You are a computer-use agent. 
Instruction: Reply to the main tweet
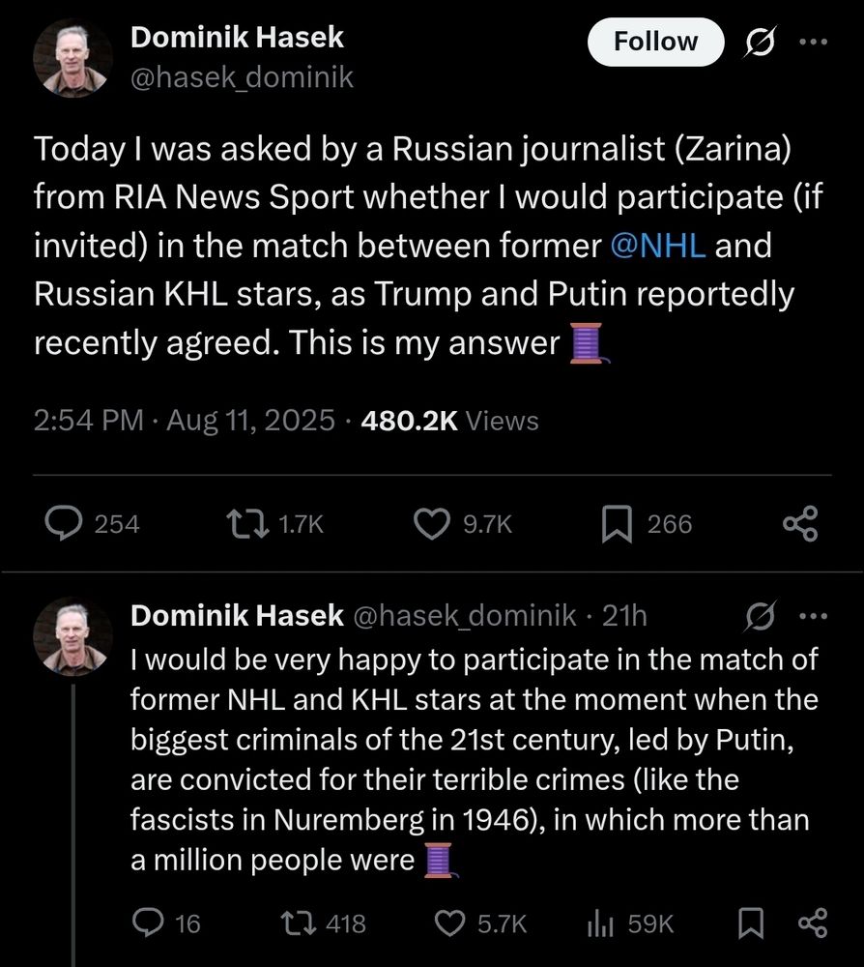point(64,523)
